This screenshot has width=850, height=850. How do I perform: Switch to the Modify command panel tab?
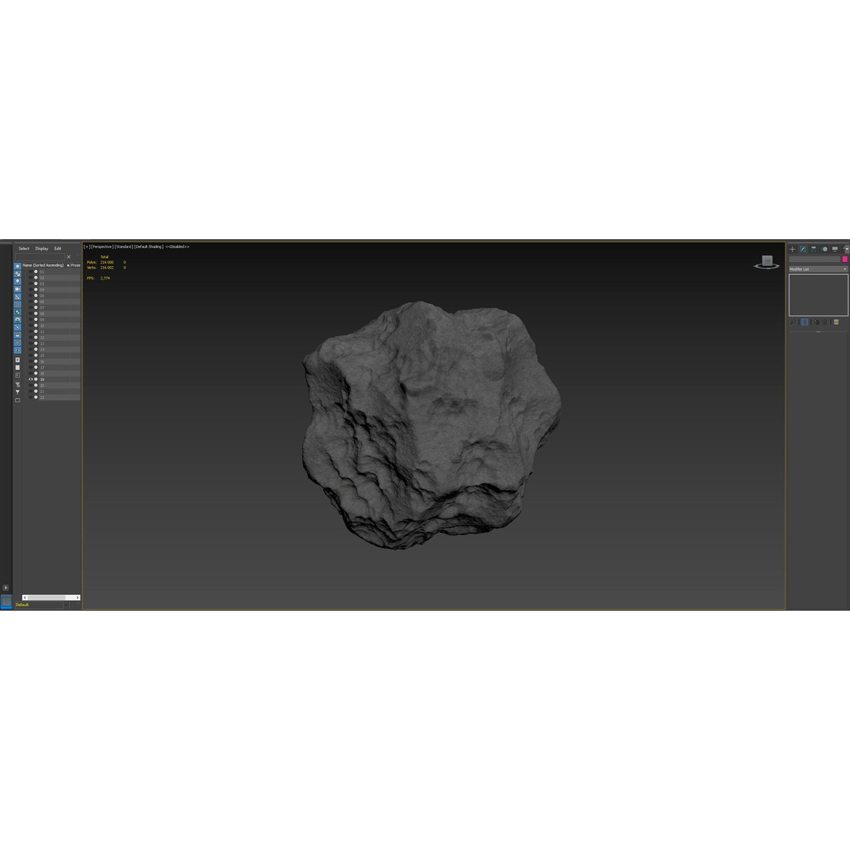tap(803, 249)
